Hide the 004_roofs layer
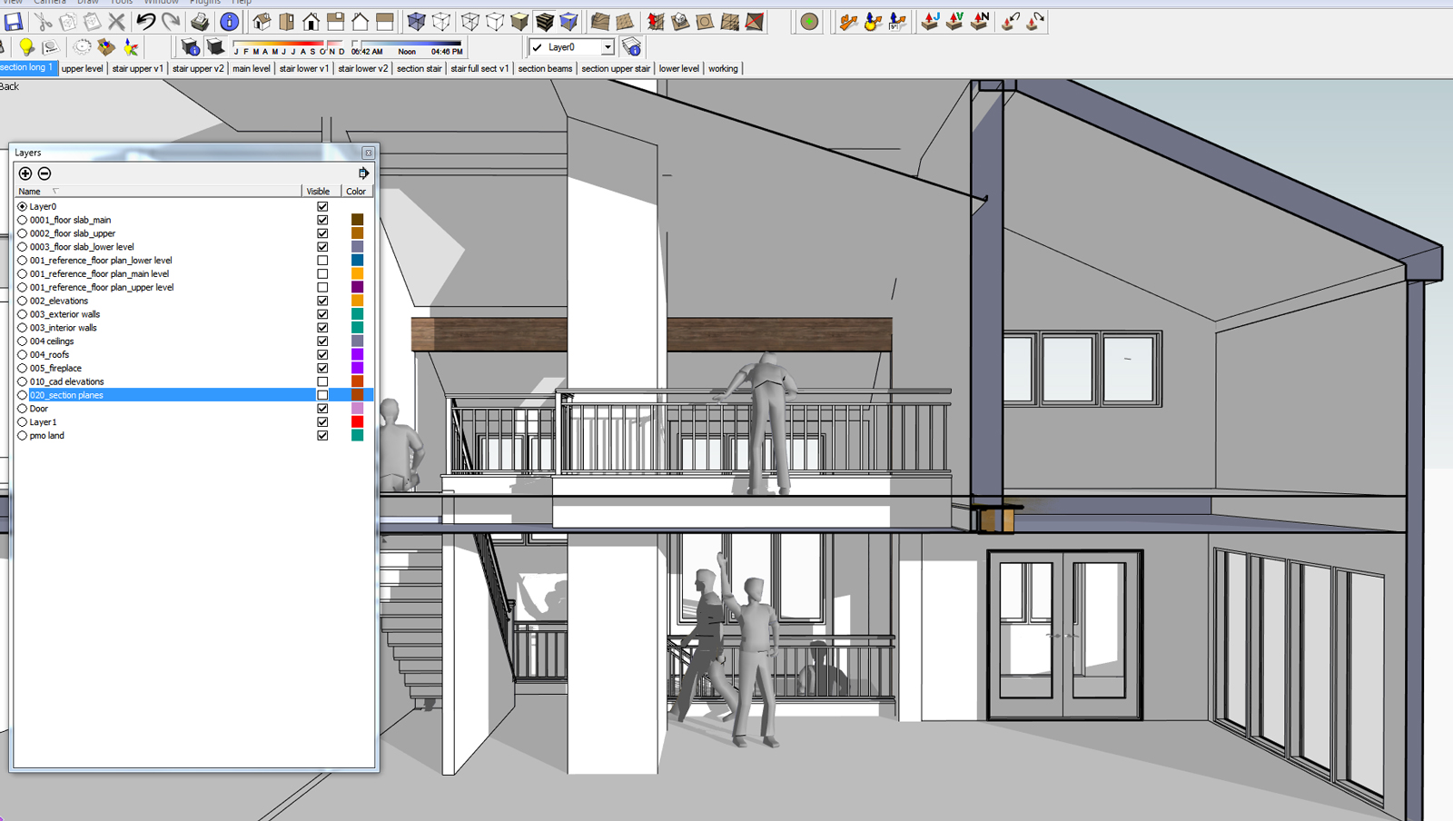Viewport: 1453px width, 821px height. 322,355
